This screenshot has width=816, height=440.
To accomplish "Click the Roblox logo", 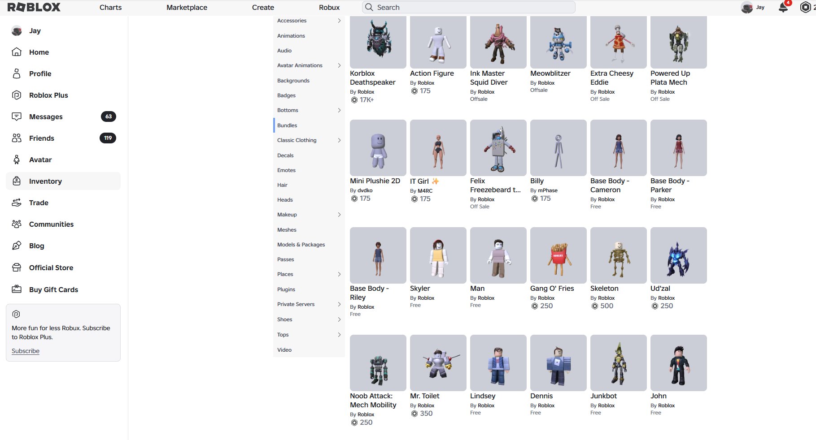I will (34, 7).
